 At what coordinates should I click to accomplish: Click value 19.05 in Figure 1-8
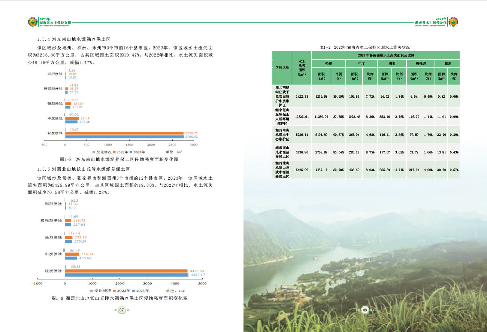pos(72,74)
